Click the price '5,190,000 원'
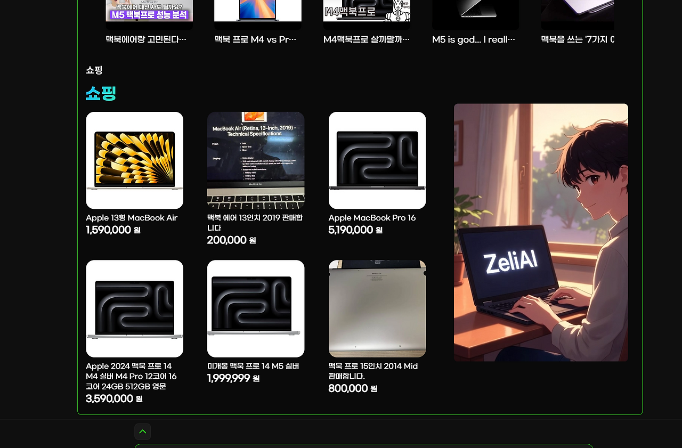Viewport: 682px width, 448px height. [x=356, y=230]
